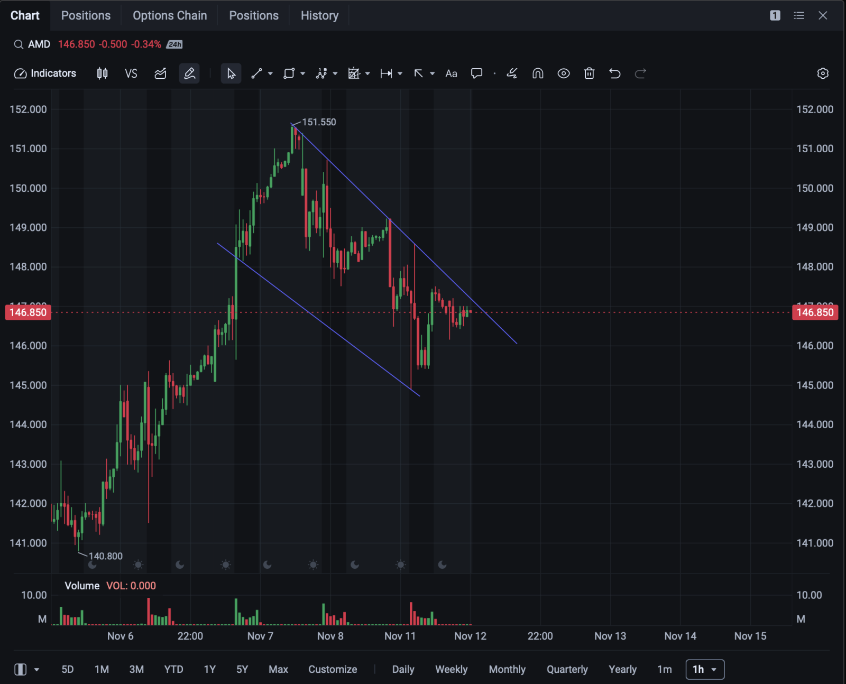Set range to YTD
This screenshot has height=684, width=846.
173,670
